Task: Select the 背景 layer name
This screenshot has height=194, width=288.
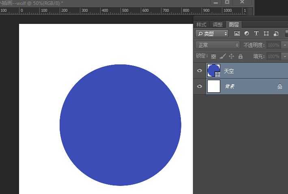Action: [230, 86]
